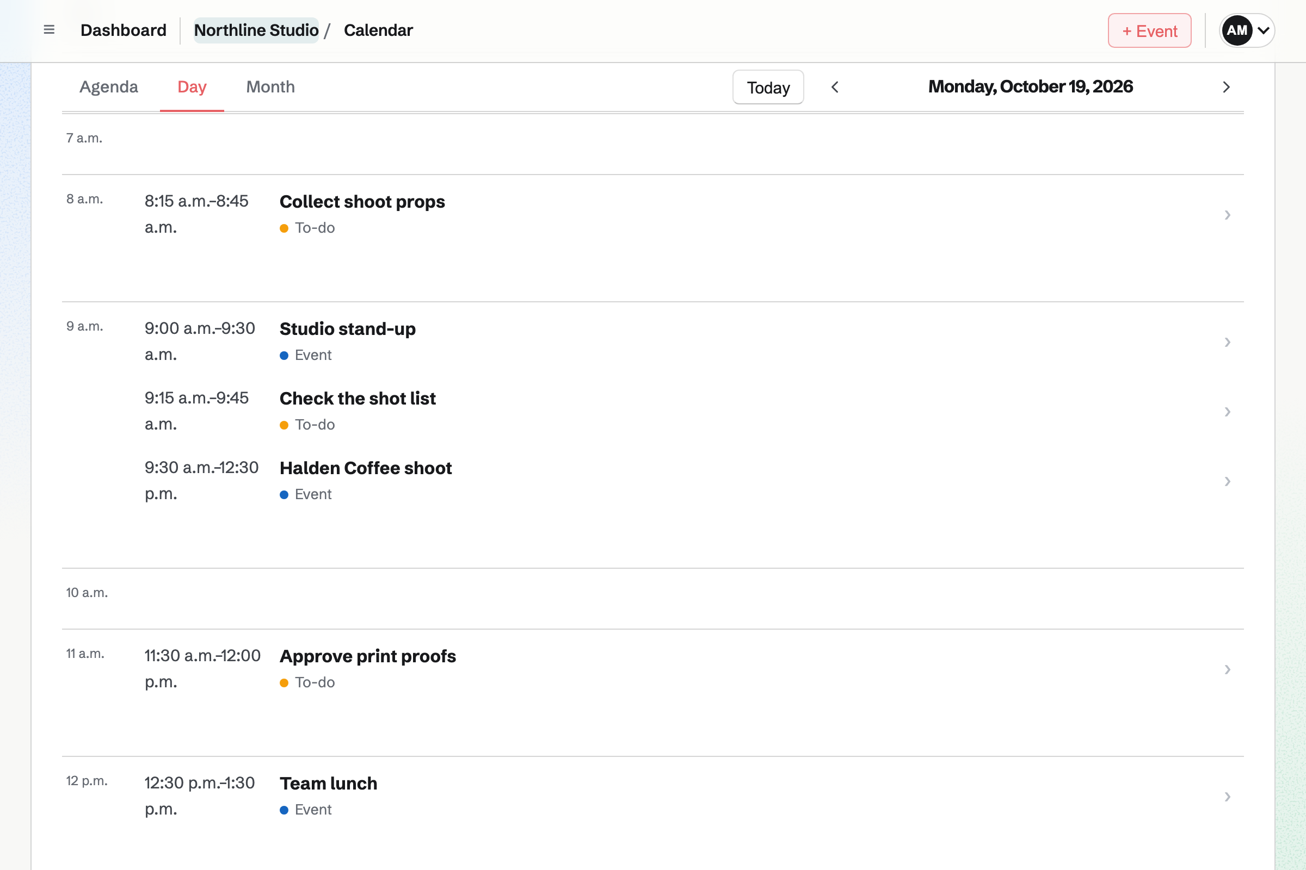Expand Check the shot list chevron
The width and height of the screenshot is (1306, 870).
pos(1227,411)
